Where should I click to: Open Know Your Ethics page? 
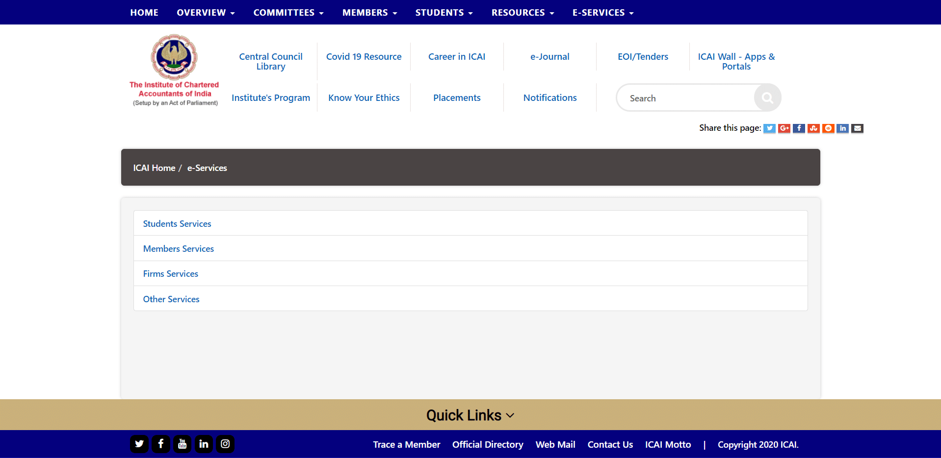click(364, 97)
